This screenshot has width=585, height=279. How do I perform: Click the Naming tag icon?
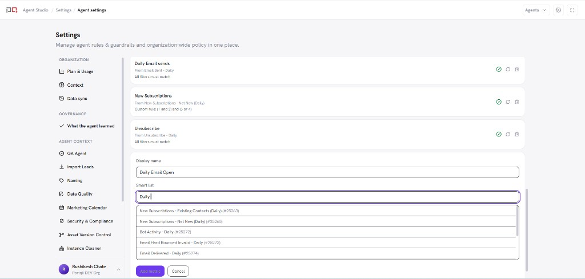coord(62,180)
